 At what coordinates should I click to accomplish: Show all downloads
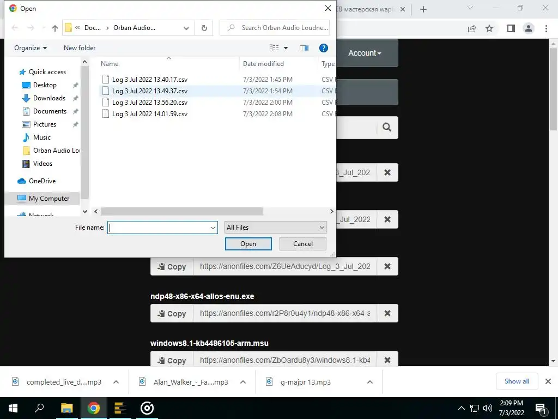click(517, 381)
